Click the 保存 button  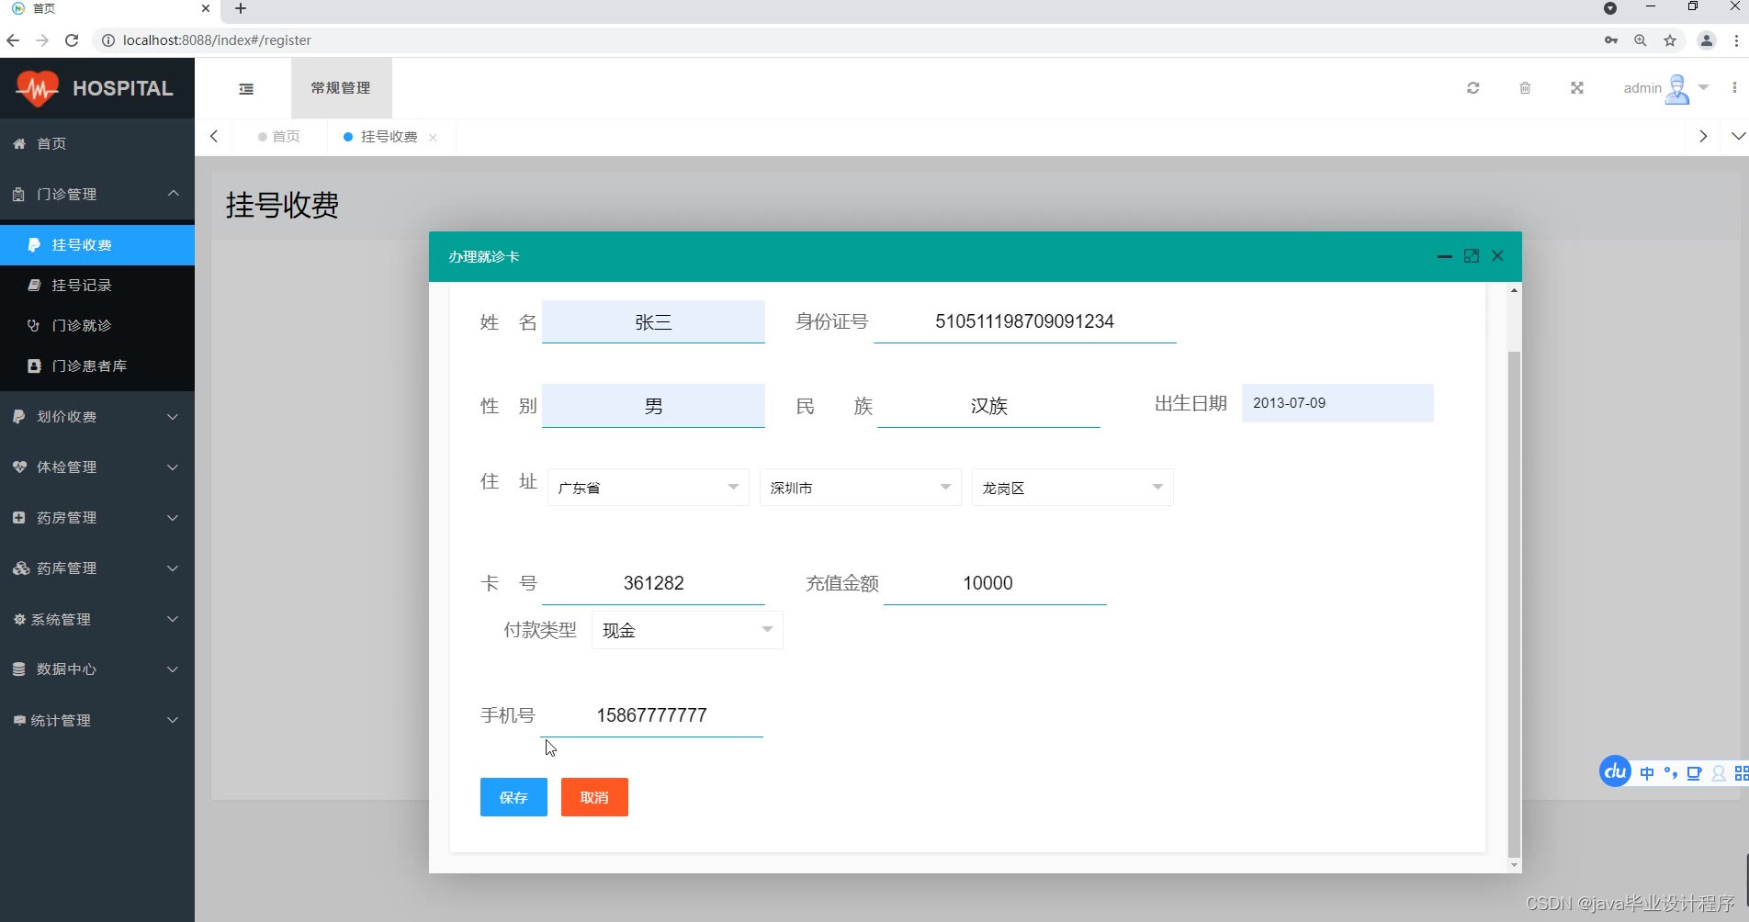(513, 797)
